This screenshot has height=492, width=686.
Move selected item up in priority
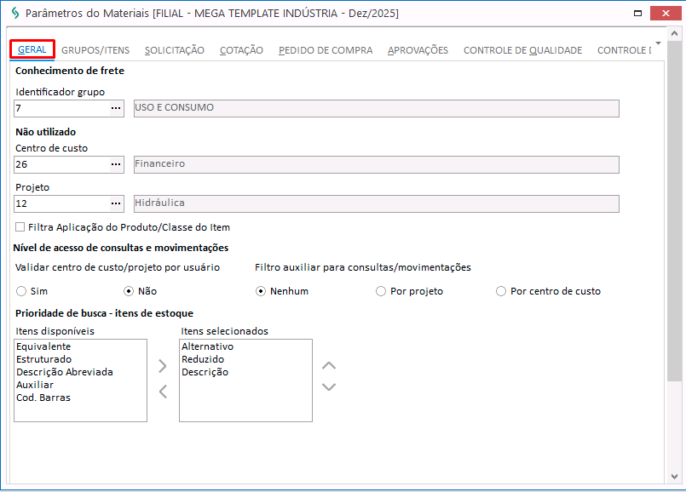(x=329, y=366)
